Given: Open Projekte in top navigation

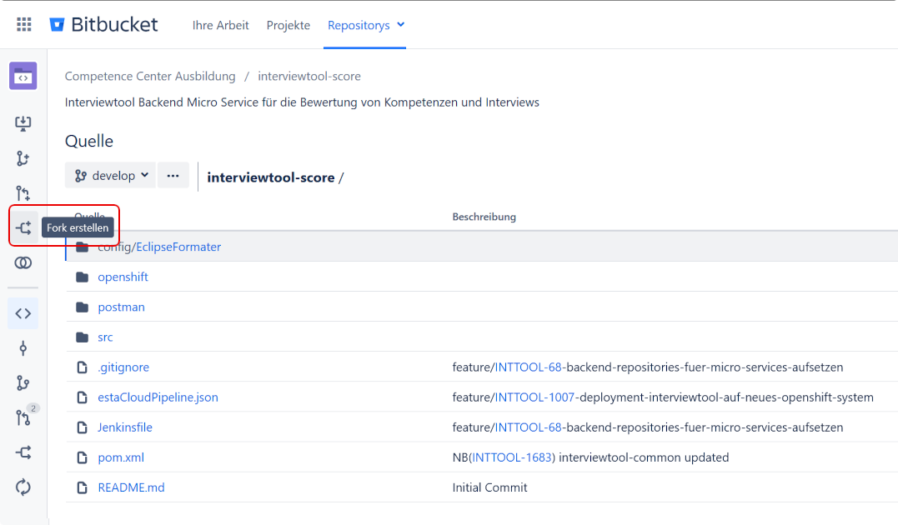Looking at the screenshot, I should (x=288, y=25).
